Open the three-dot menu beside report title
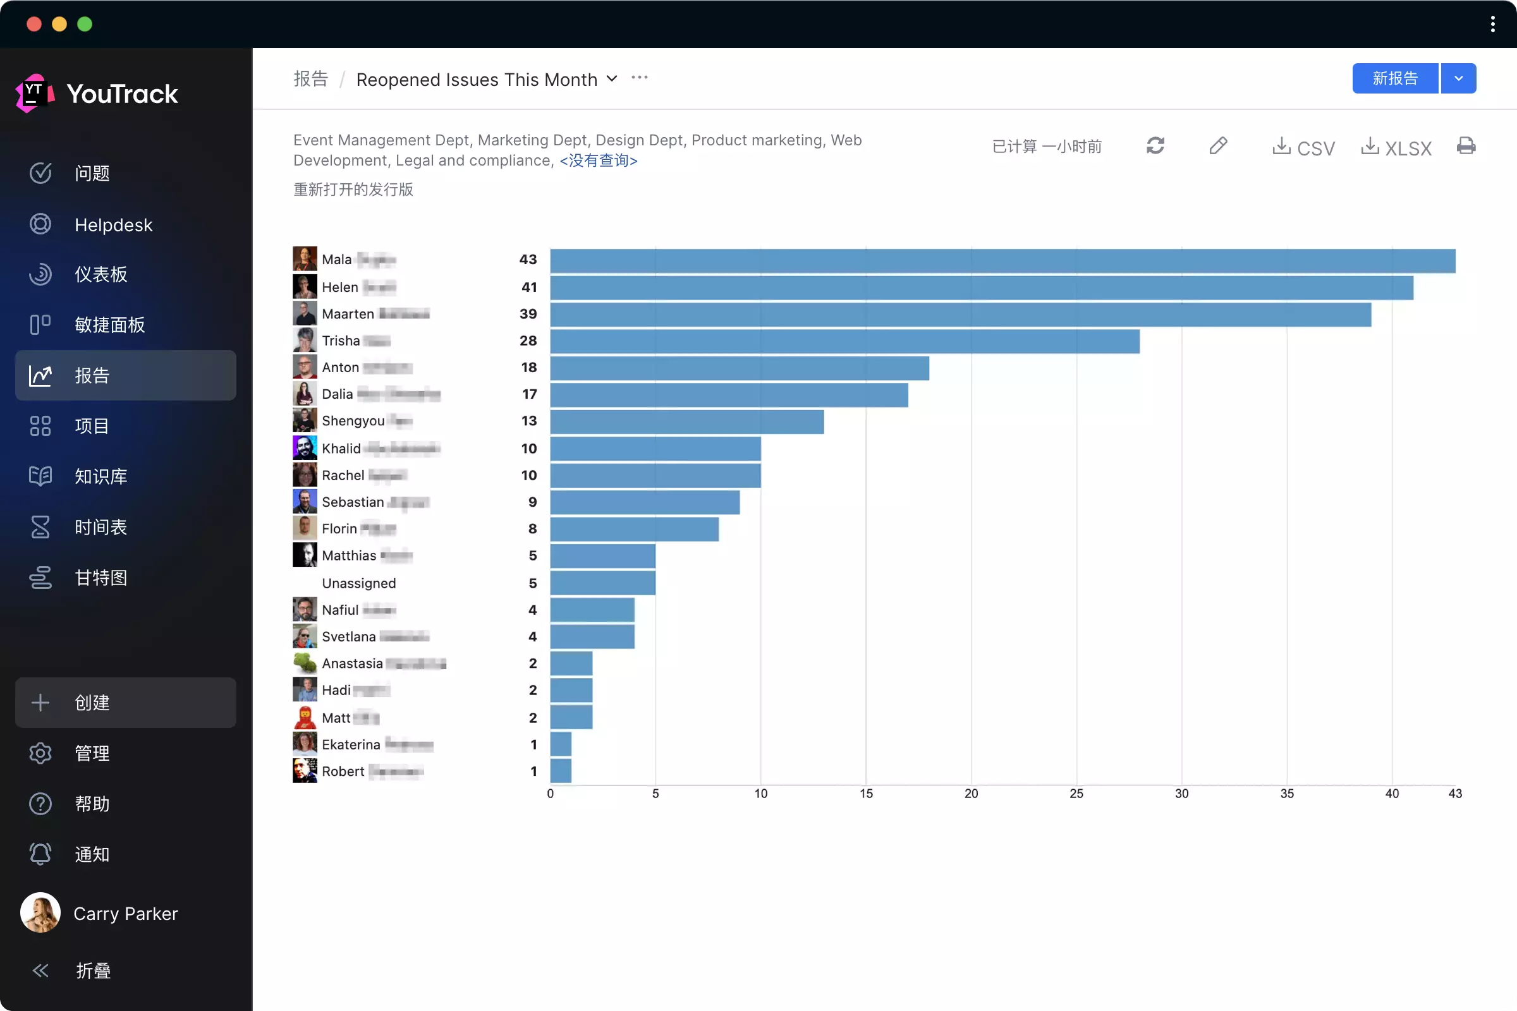Viewport: 1517px width, 1011px height. [639, 77]
